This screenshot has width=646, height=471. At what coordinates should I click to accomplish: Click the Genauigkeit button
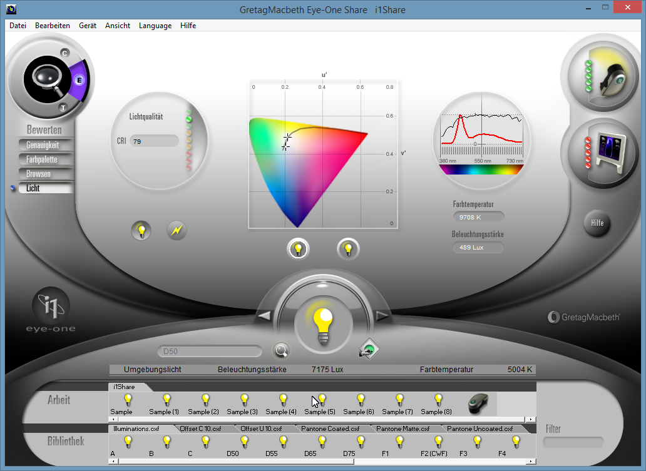pyautogui.click(x=46, y=145)
